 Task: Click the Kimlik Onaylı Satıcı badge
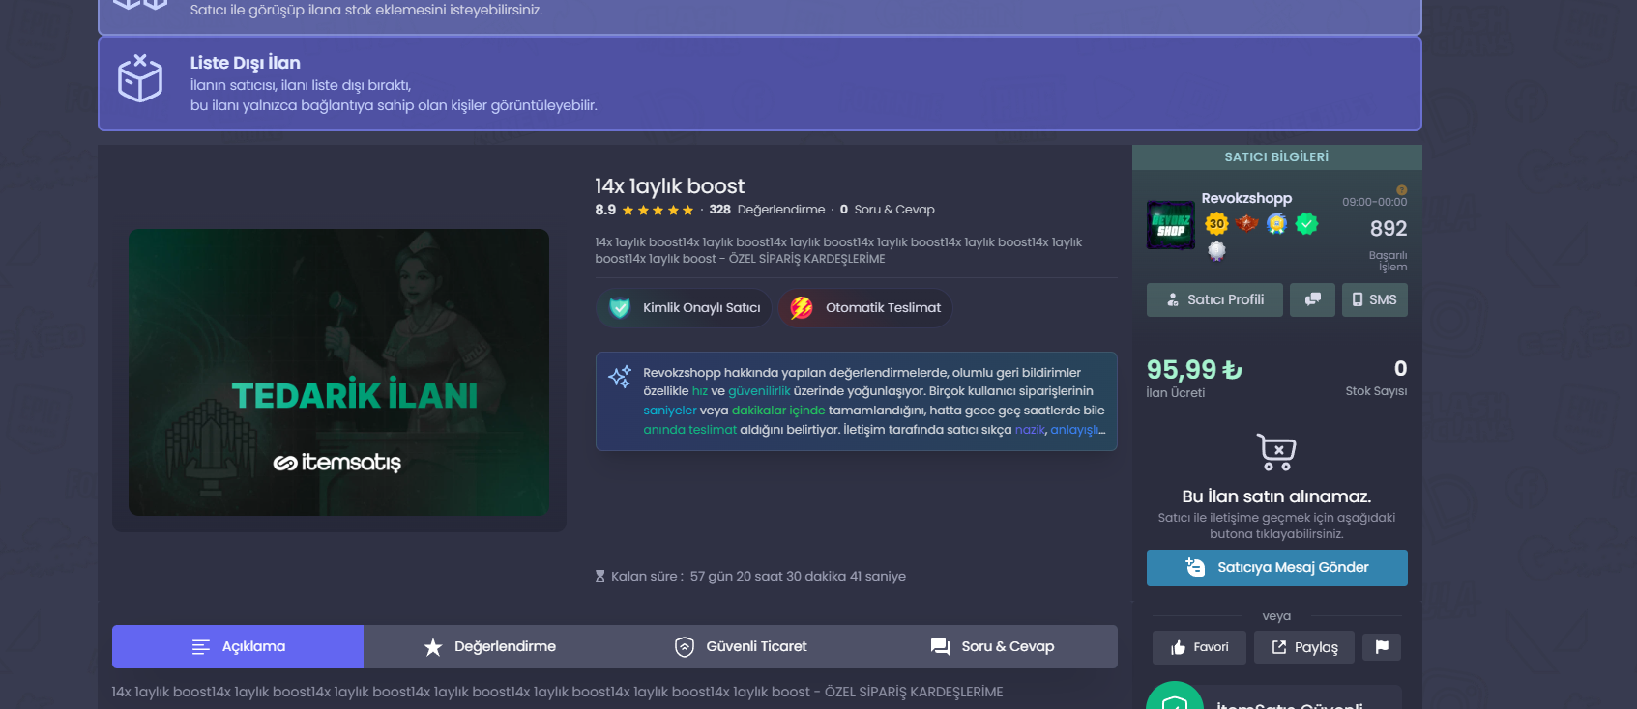(x=684, y=308)
